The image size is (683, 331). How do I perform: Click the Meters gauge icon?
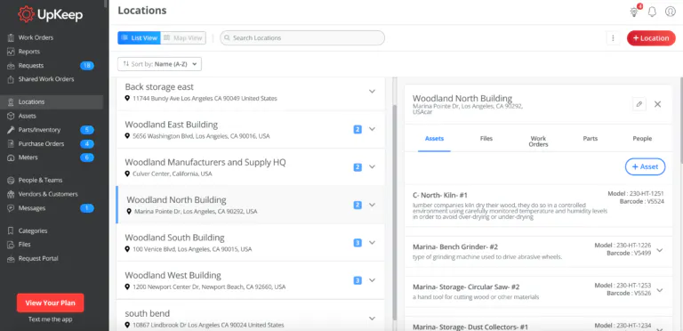point(11,157)
